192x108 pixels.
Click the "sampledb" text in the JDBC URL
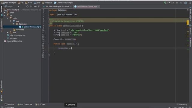point(104,30)
